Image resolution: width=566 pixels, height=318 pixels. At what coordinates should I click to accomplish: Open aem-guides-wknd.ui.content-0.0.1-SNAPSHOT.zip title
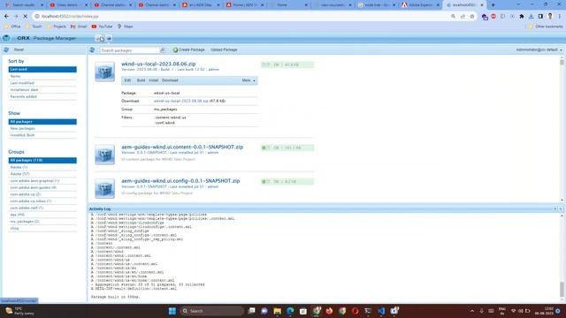coord(182,148)
